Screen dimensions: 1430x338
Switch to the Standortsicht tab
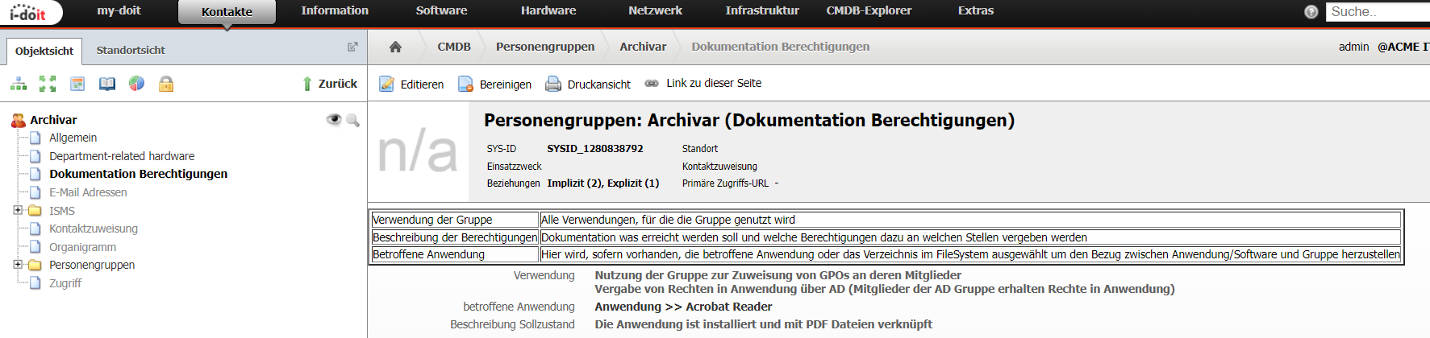coord(131,50)
